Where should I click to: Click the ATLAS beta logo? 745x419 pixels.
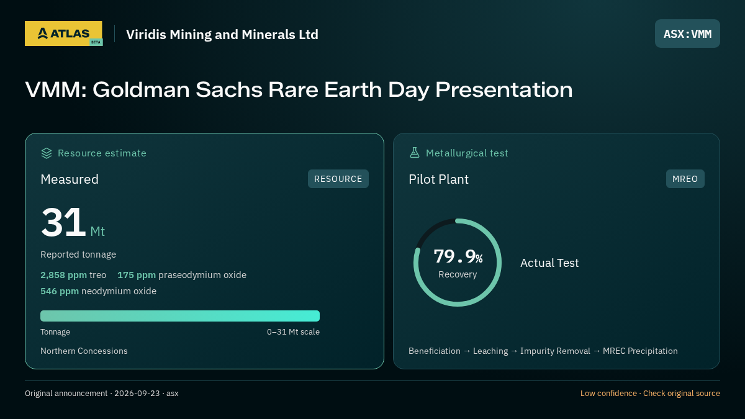tap(64, 34)
